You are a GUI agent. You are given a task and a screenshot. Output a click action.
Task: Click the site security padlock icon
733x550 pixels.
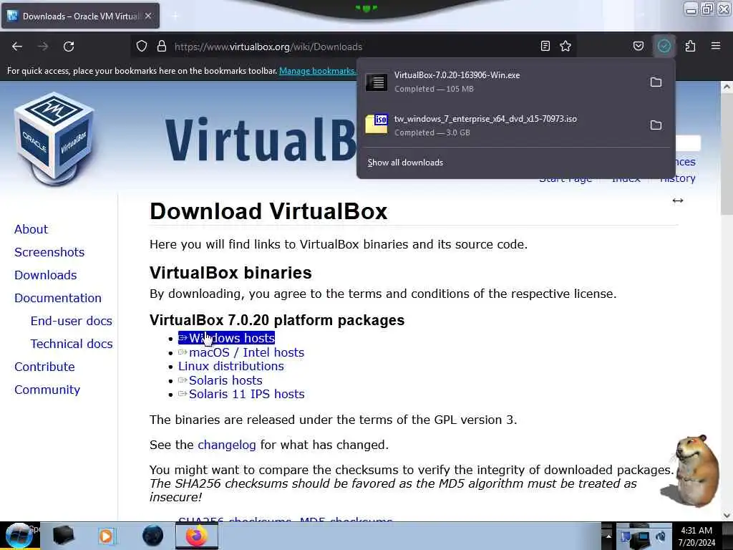162,47
